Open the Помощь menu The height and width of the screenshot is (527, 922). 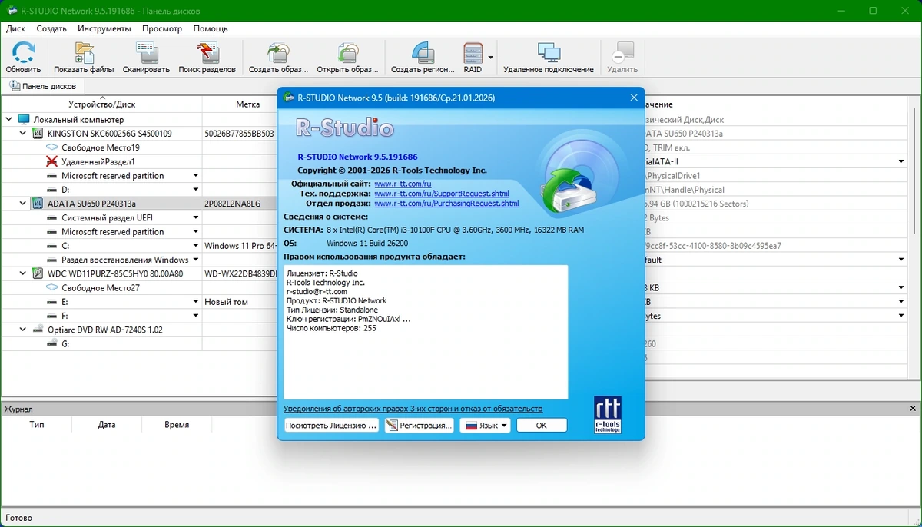(x=211, y=28)
